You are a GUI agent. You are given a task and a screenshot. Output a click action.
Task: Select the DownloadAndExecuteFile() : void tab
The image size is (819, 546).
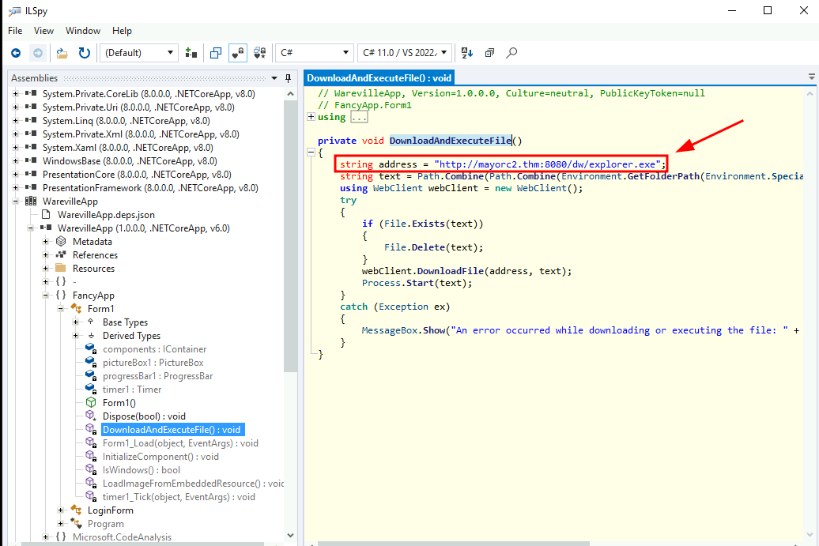tap(379, 78)
